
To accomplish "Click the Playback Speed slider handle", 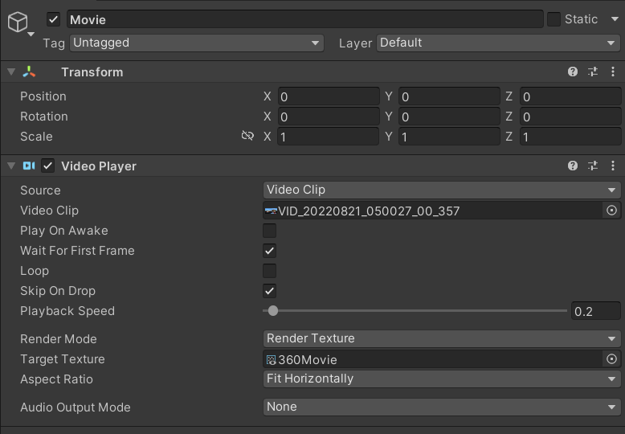I will [273, 311].
